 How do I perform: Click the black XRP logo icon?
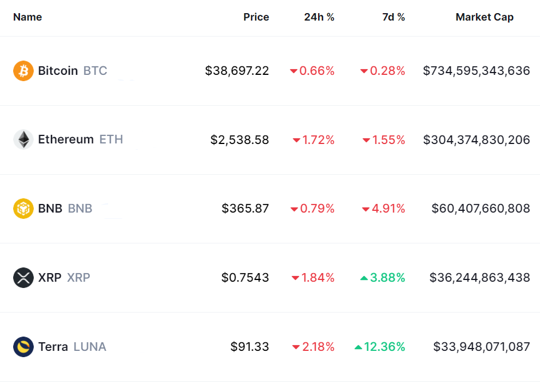(x=23, y=278)
